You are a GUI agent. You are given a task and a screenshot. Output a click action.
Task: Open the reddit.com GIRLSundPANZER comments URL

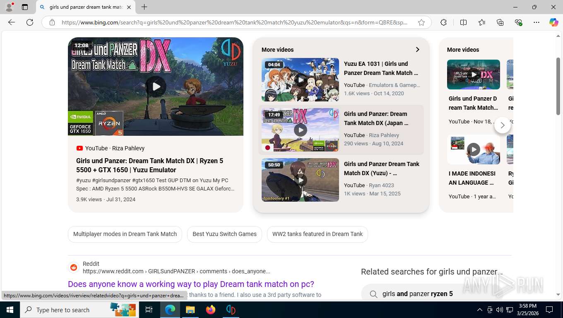176,271
